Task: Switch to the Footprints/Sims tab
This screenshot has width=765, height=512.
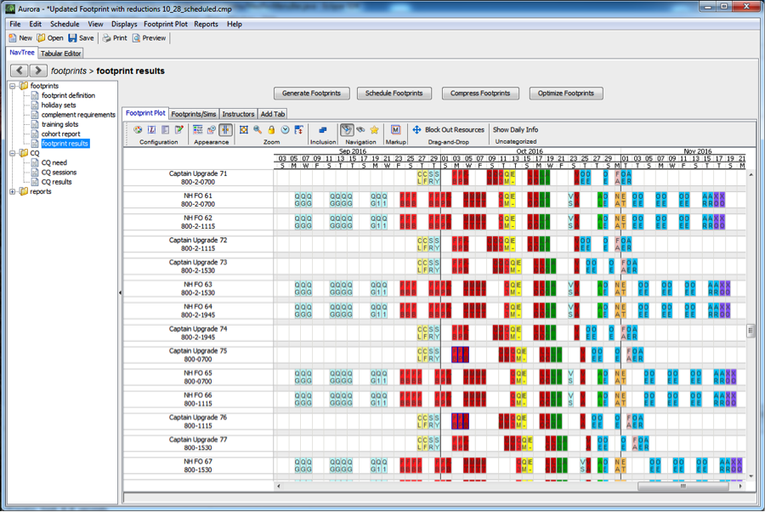Action: pyautogui.click(x=194, y=114)
